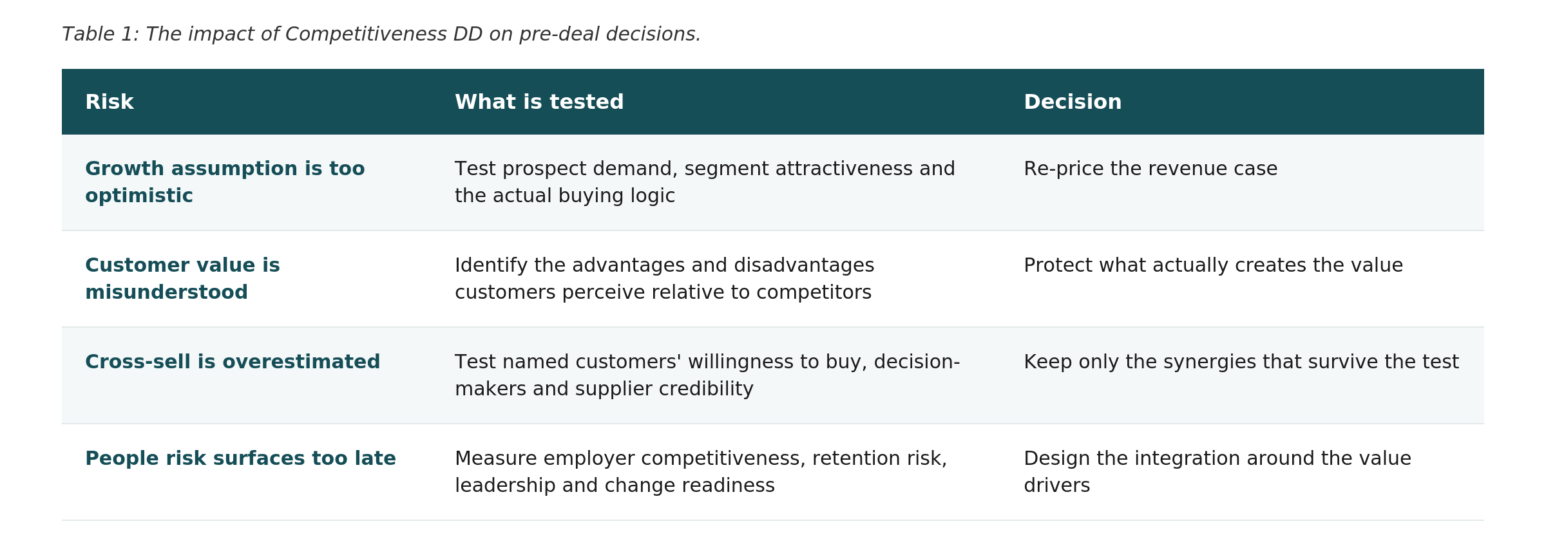
Task: Click 'customers perceive relative to competitors' text
Action: point(663,292)
